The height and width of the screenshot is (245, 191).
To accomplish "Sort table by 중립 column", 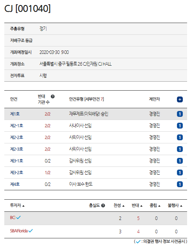I will click(155, 206).
